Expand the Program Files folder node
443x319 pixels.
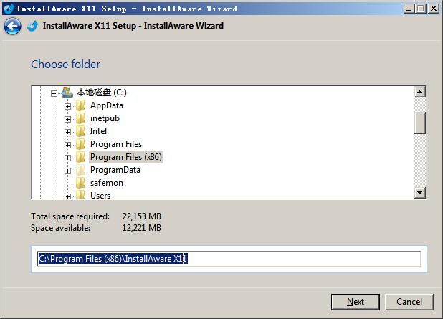67,145
